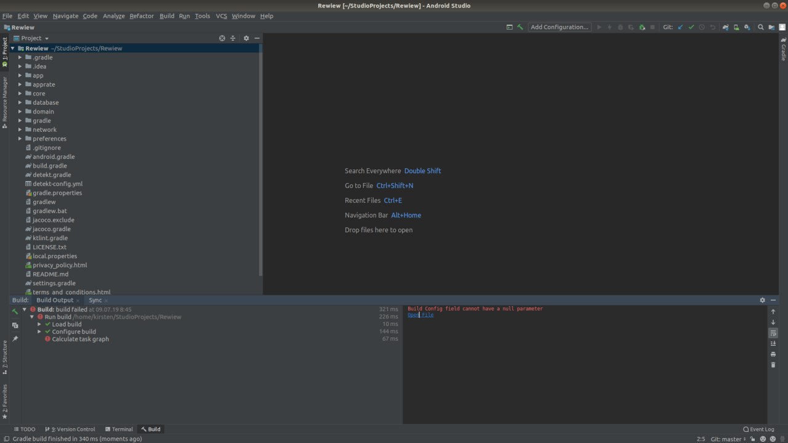
Task: Click the Git Update Project arrow
Action: (680, 27)
